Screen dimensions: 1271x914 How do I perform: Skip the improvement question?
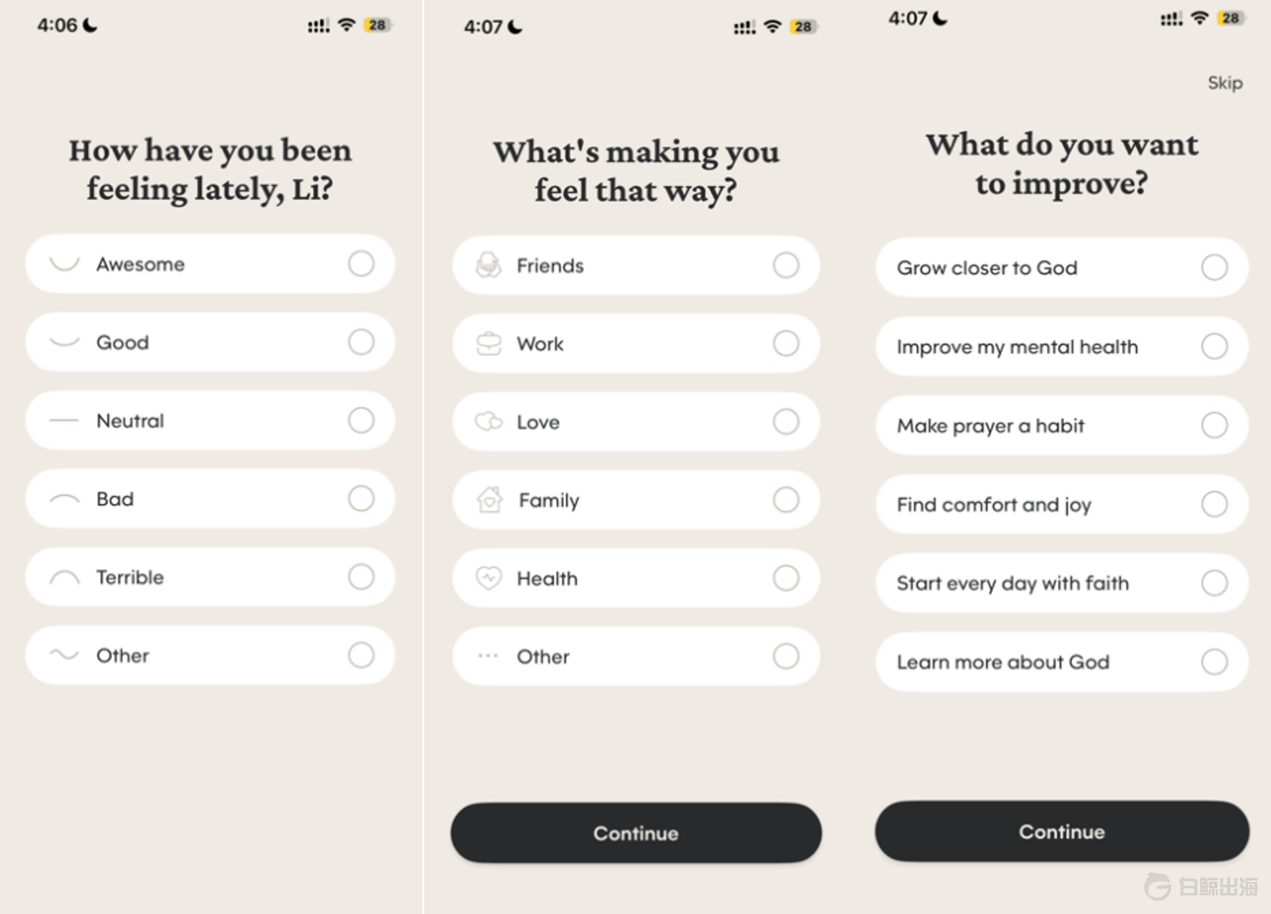(1225, 83)
